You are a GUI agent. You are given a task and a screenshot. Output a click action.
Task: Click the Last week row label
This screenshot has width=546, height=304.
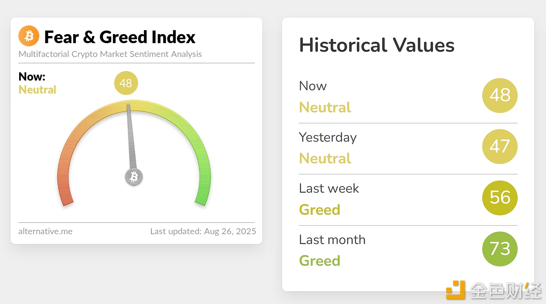tap(329, 189)
